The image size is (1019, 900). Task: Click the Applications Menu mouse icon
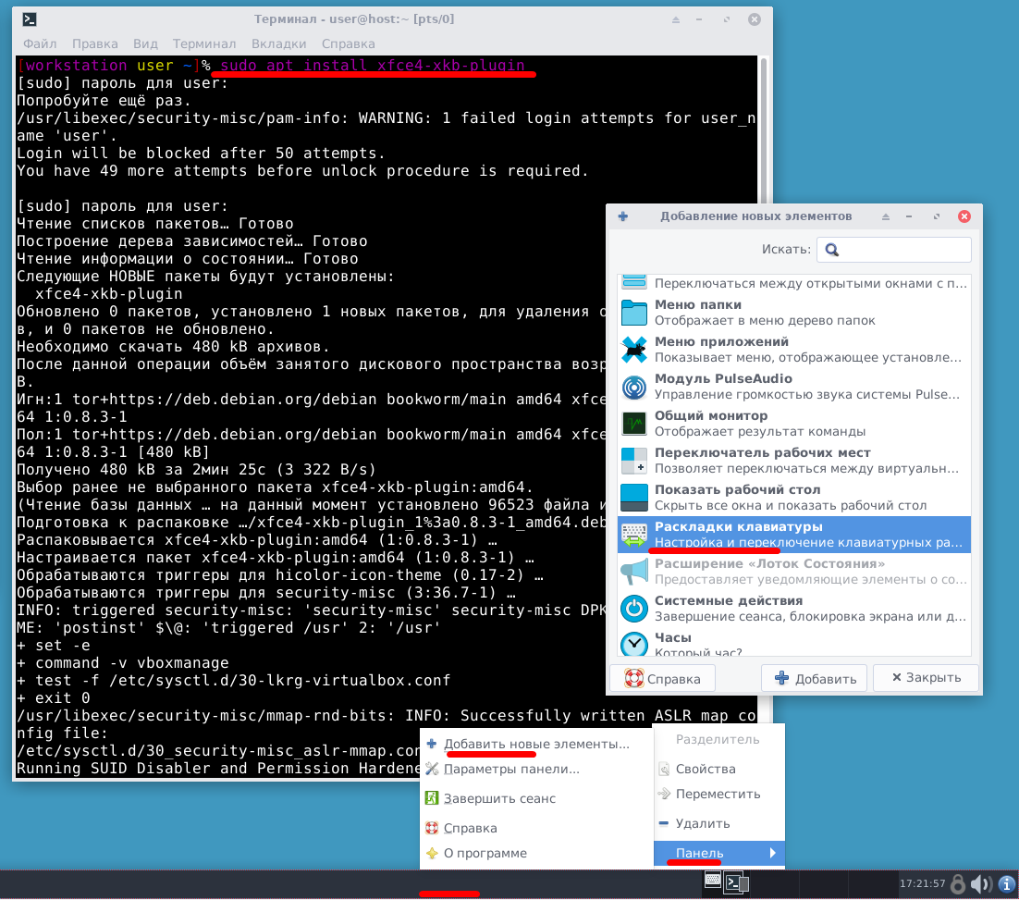(634, 350)
